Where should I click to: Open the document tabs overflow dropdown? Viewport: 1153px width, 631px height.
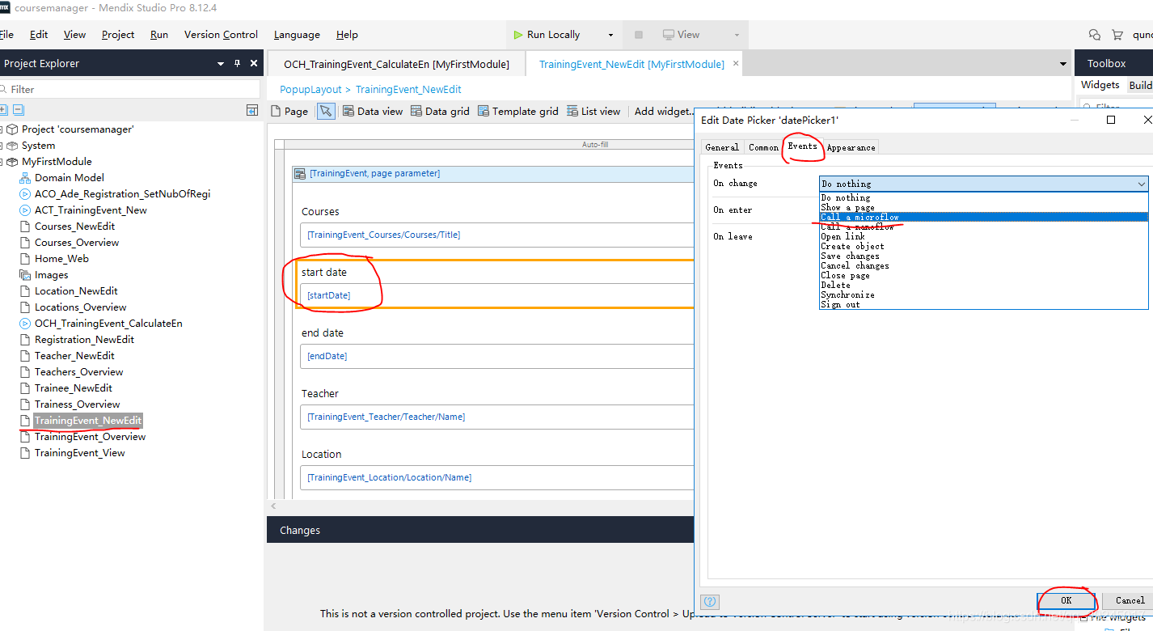1062,64
